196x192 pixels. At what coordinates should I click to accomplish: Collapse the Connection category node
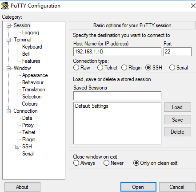(x=8, y=111)
